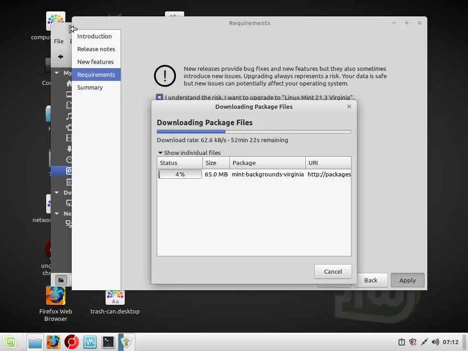
Task: Open the Recent clock item in file manager sidebar
Action: coord(69,160)
